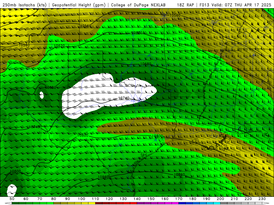Image resolution: width=274 pixels, height=205 pixels.
Task: Select the 90 label on the color bar
Action: click(67, 199)
